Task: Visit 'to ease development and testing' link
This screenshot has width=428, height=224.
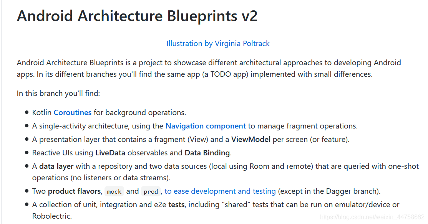Action: 220,191
